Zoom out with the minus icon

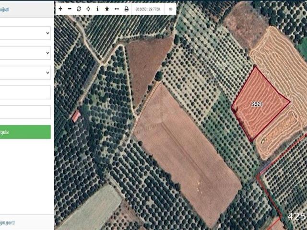[70, 9]
